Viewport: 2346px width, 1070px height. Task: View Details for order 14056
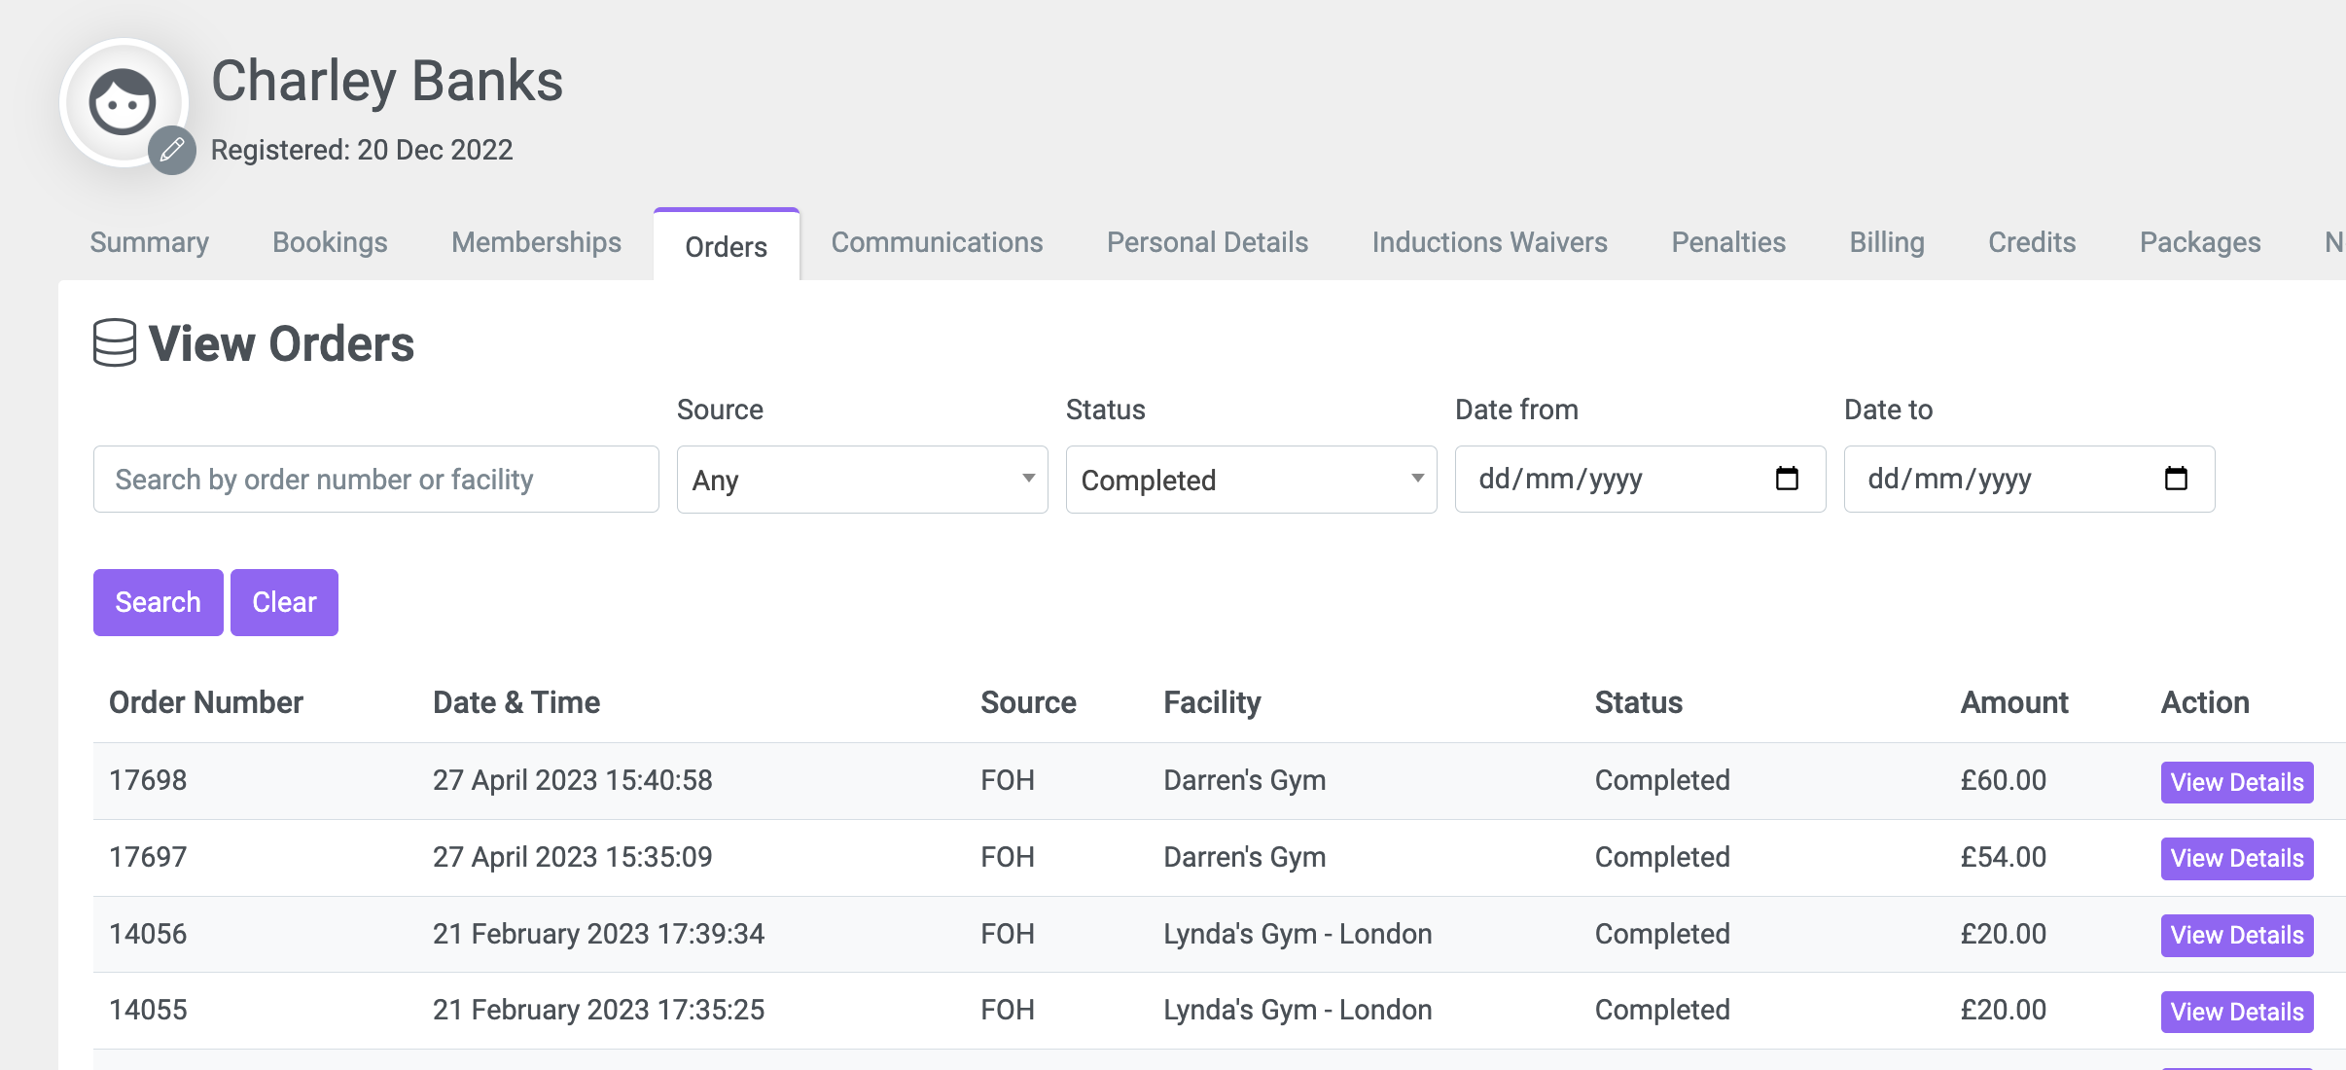[2237, 935]
